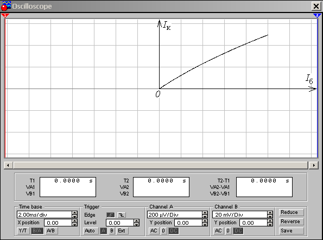Screen dimensions: 323x240
Task: Click Channel B Y position spinner
Action: pyautogui.click(x=270, y=223)
